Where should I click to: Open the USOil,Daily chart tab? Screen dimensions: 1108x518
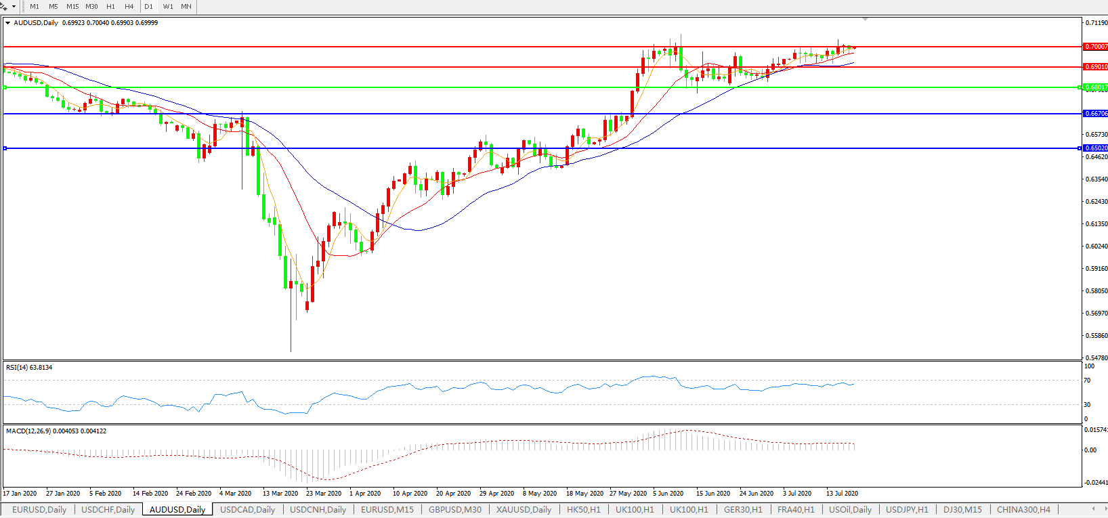tap(850, 509)
